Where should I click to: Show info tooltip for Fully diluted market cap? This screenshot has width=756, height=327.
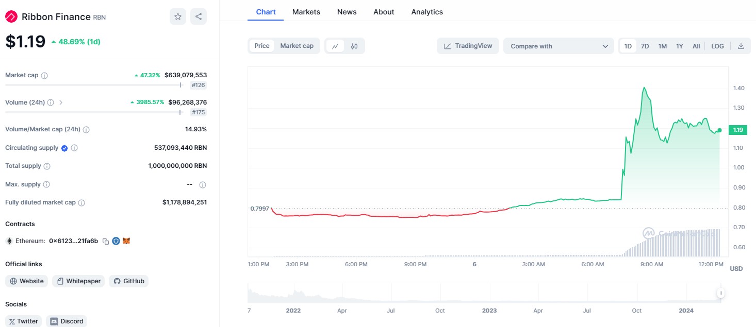pyautogui.click(x=81, y=203)
